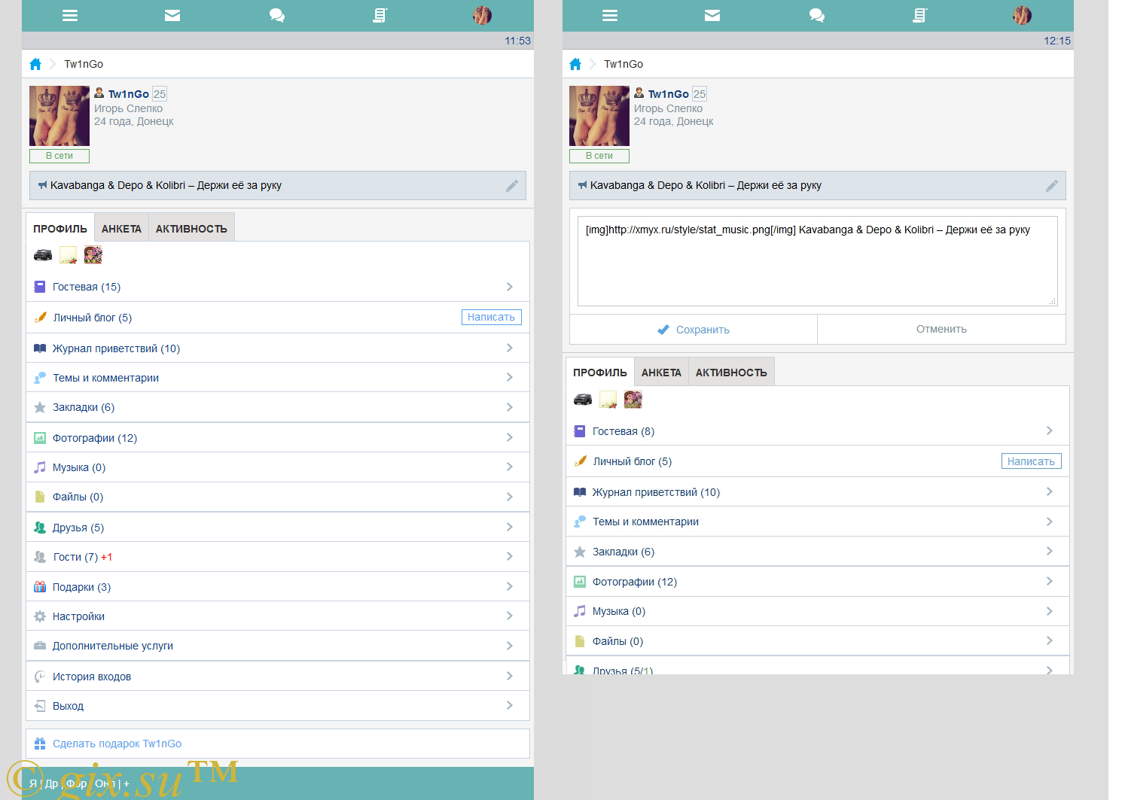Open Сделать подарок Tw1nGo link
The height and width of the screenshot is (800, 1125).
[117, 744]
